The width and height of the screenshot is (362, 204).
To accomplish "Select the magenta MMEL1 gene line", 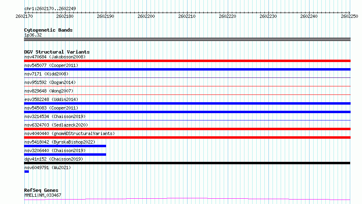I will pyautogui.click(x=187, y=199).
